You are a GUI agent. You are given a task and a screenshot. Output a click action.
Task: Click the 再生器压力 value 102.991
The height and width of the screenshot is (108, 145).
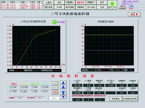77,93
